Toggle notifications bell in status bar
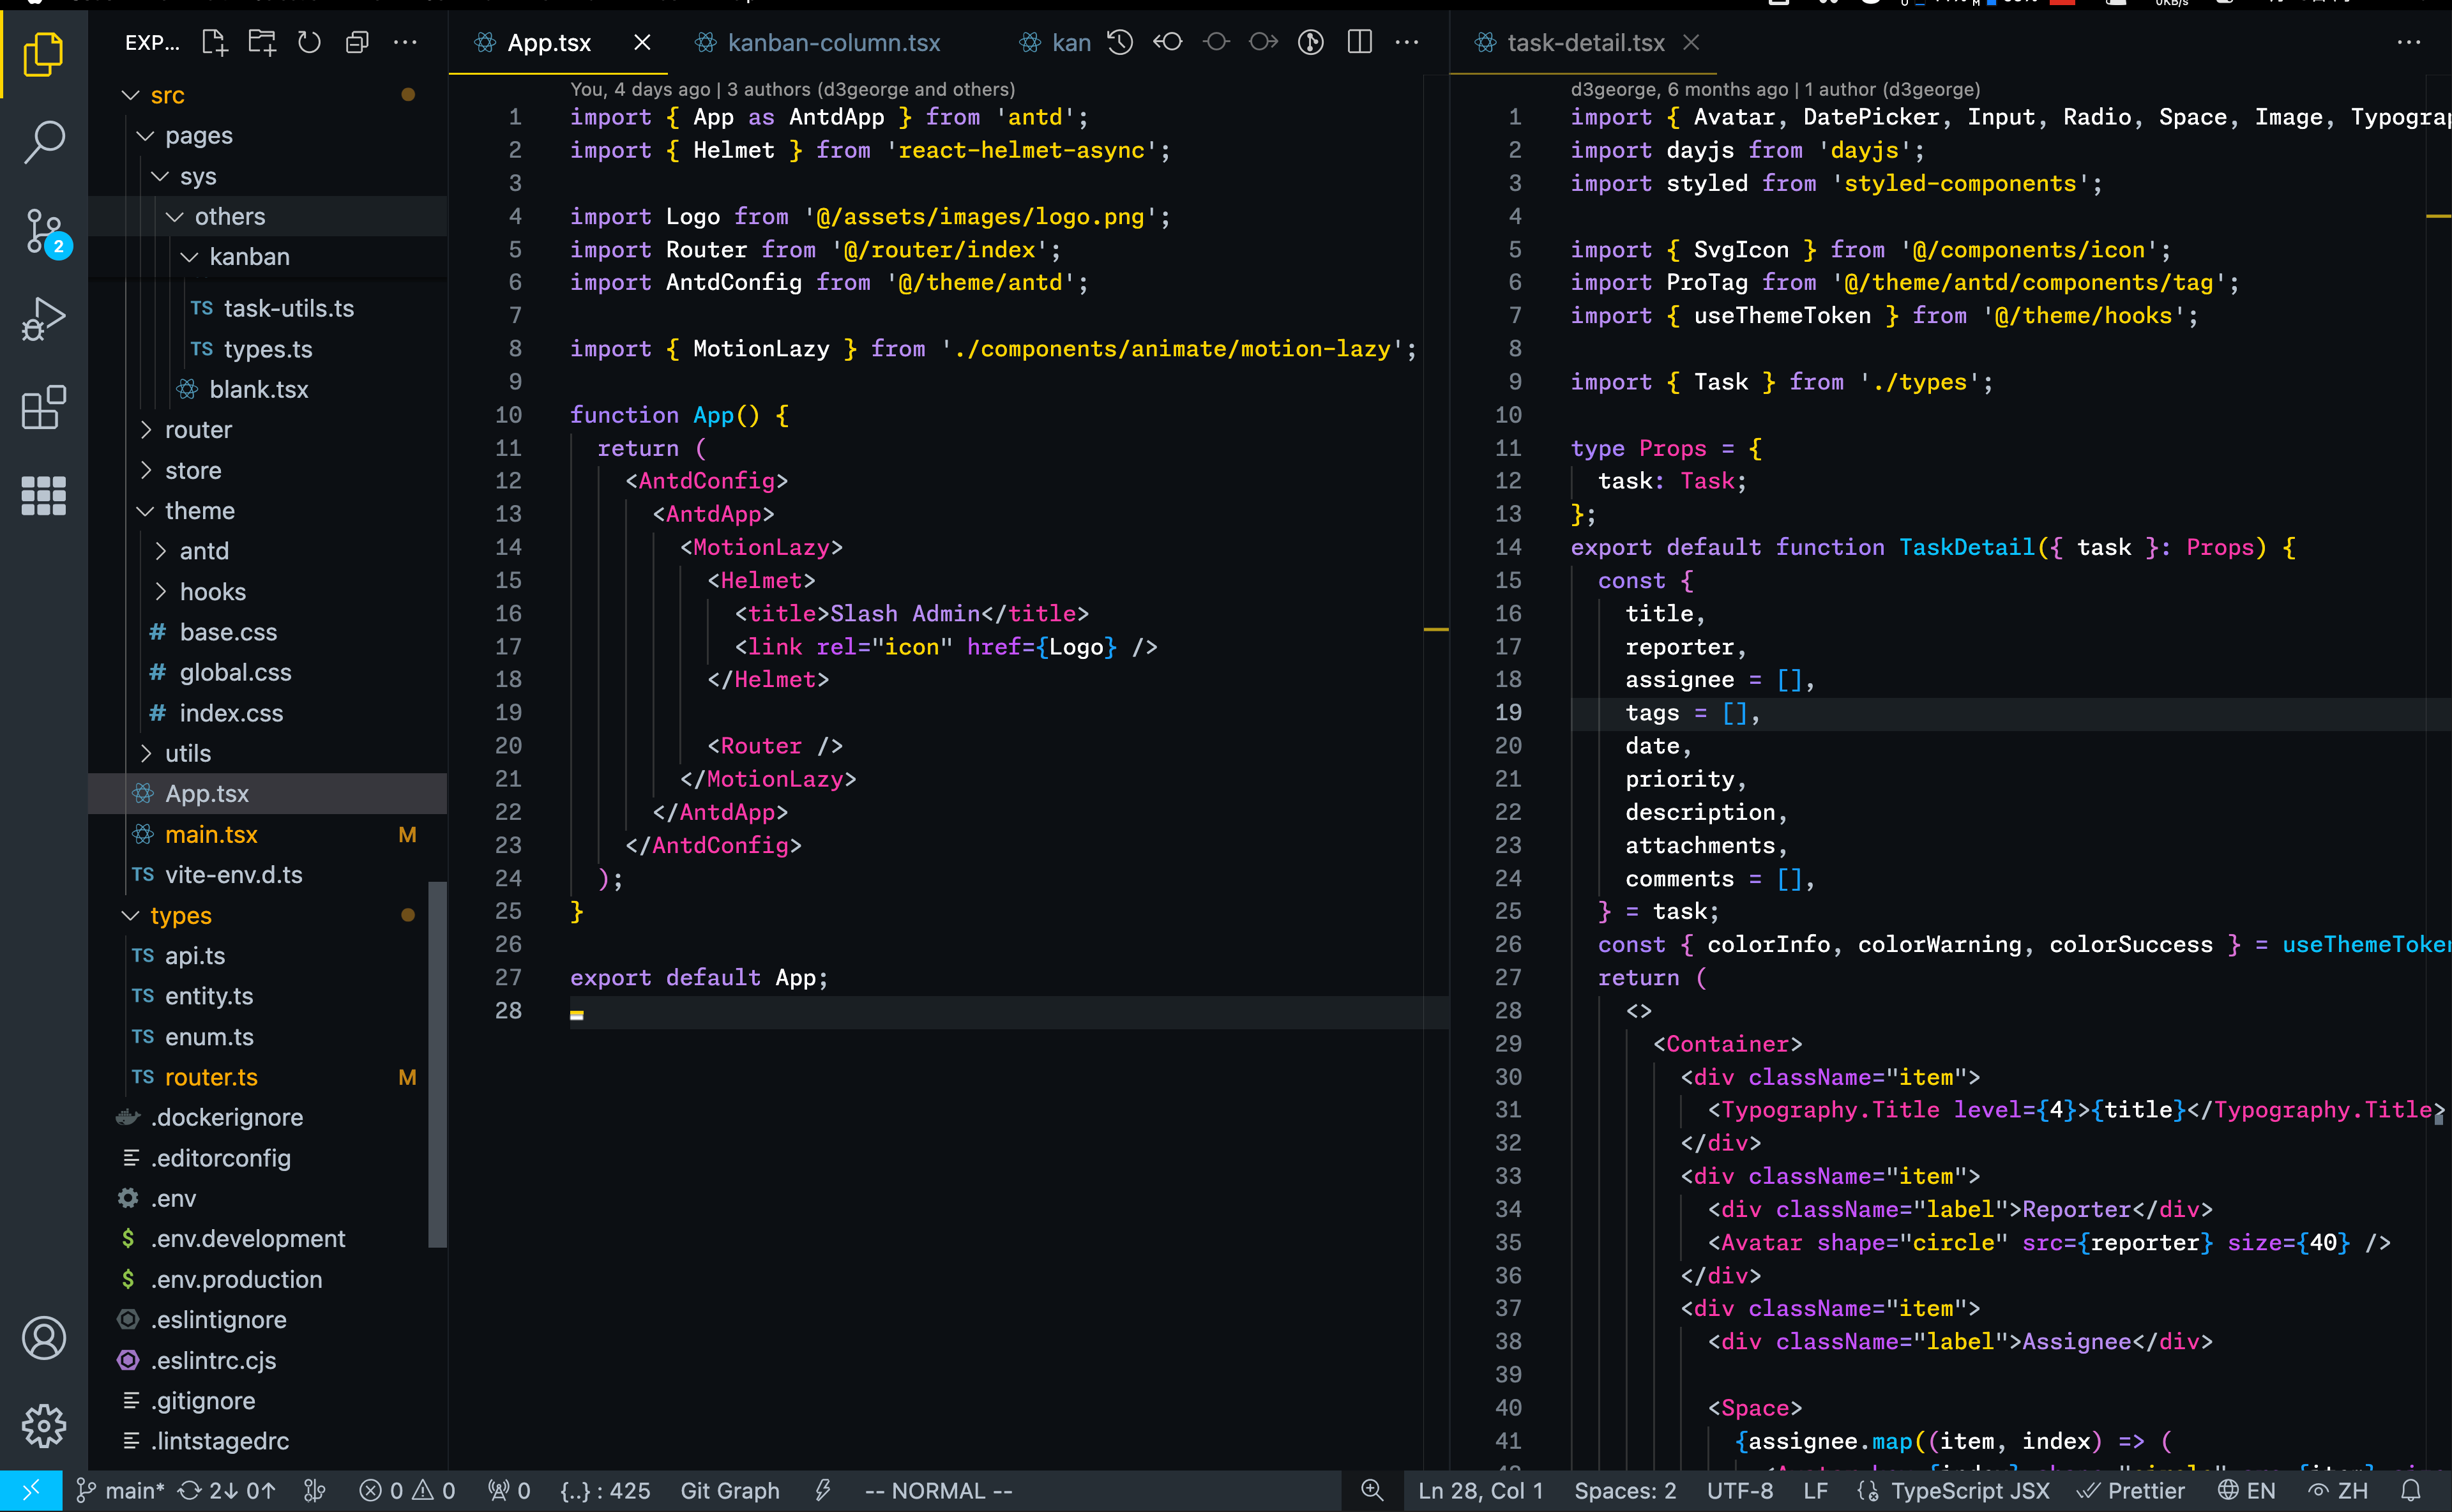The width and height of the screenshot is (2452, 1512). (x=2411, y=1491)
